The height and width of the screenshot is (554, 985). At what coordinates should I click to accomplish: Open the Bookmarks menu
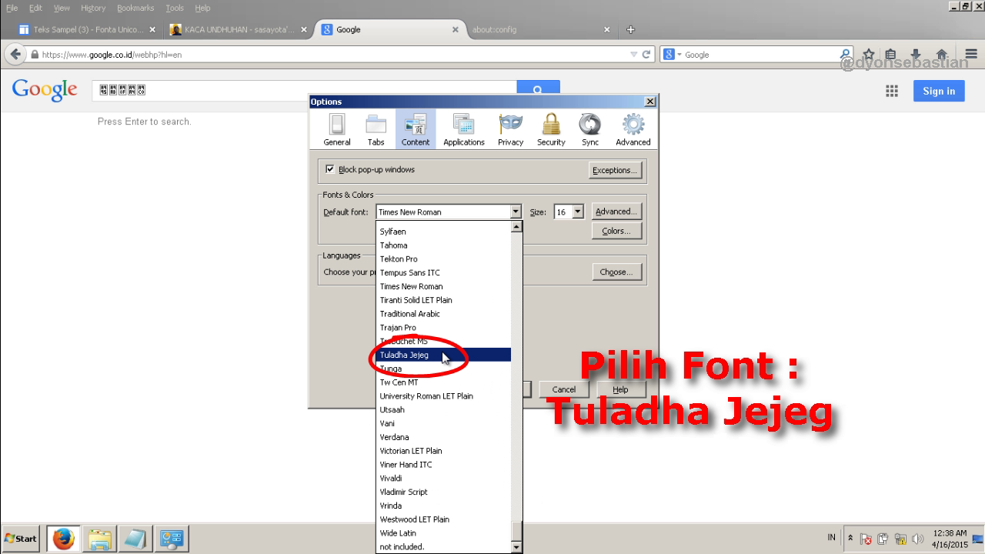[135, 8]
